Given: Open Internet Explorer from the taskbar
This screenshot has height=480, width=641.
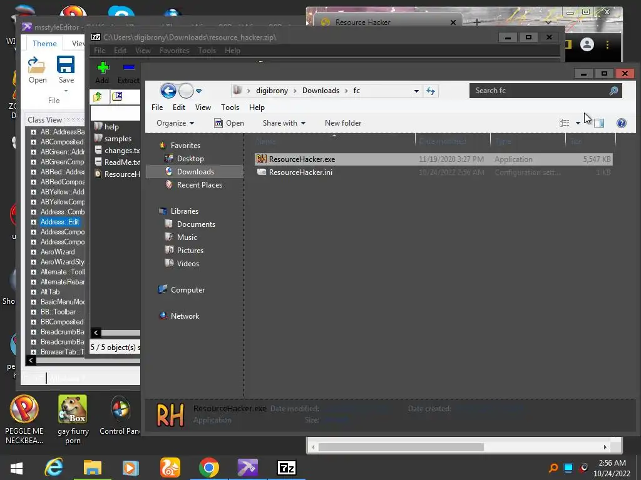Looking at the screenshot, I should click(54, 467).
